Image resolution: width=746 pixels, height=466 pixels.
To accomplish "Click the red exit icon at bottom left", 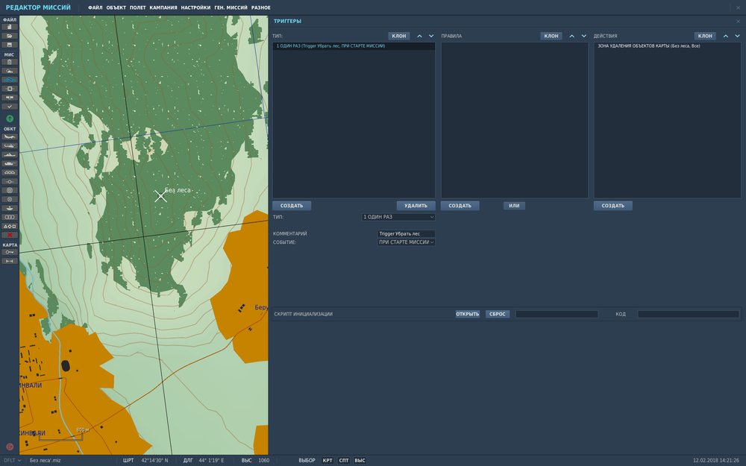I will point(10,447).
